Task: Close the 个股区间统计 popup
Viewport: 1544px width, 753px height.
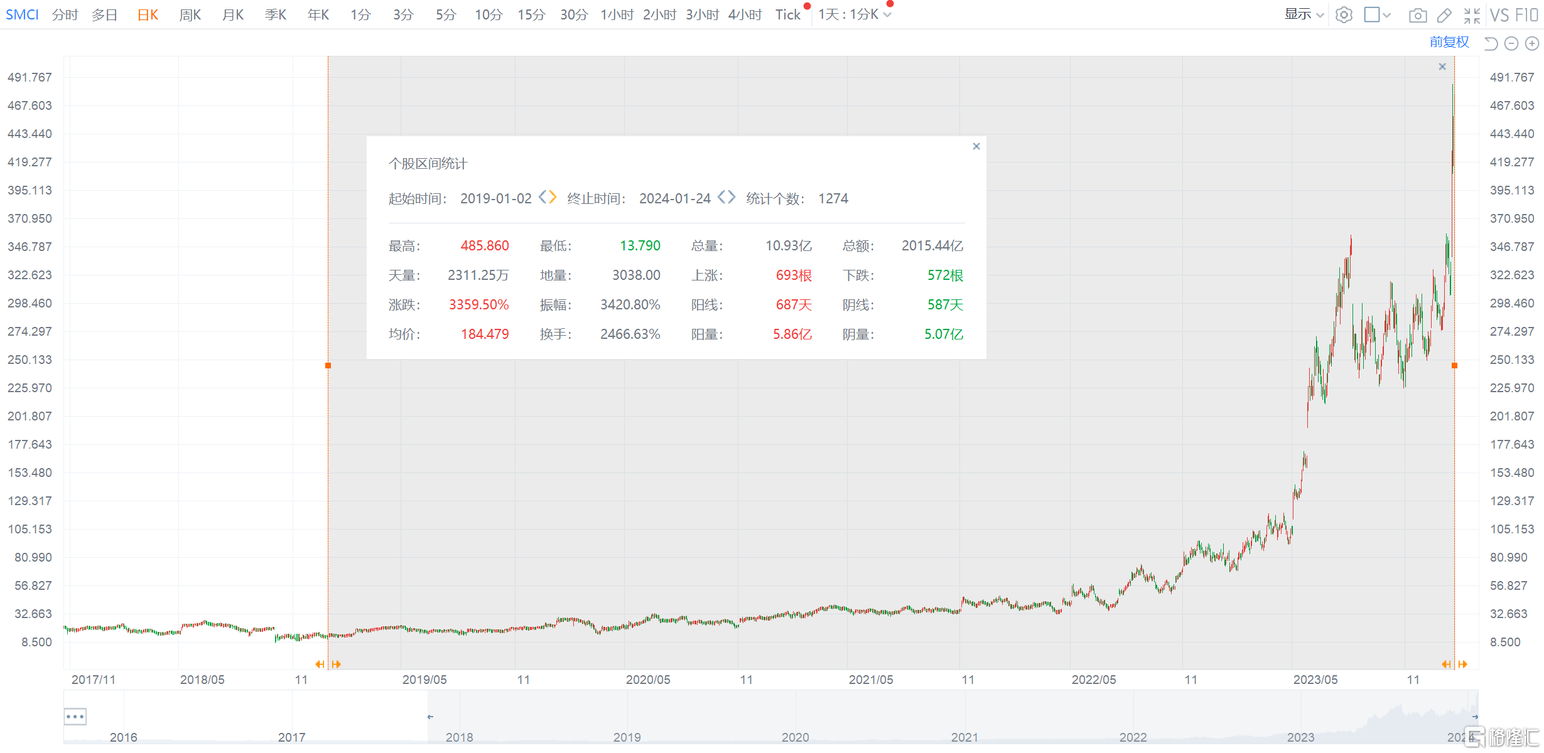Action: click(x=976, y=146)
